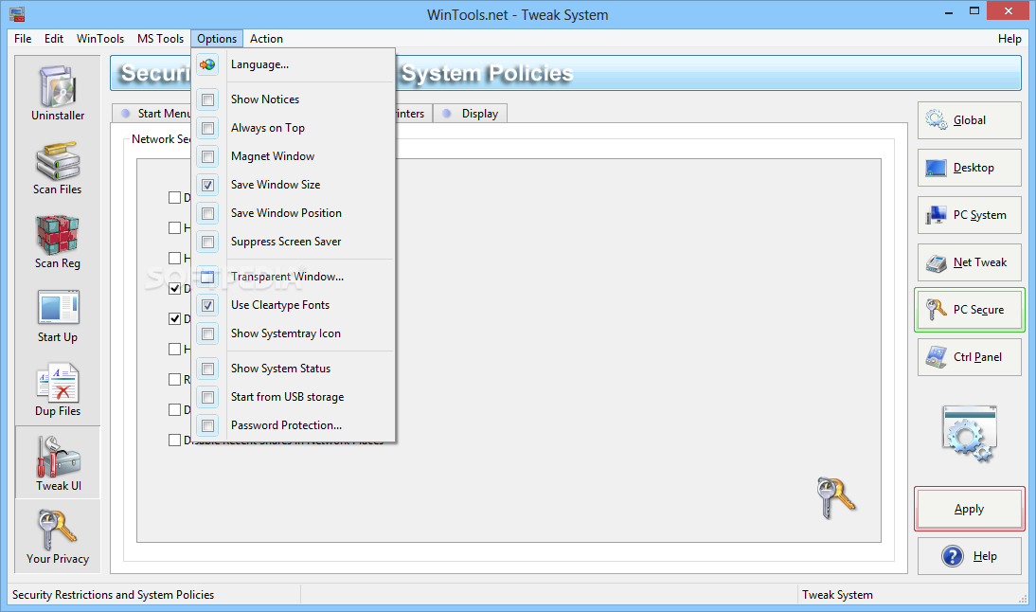Enable Start from USB storage

click(x=294, y=397)
